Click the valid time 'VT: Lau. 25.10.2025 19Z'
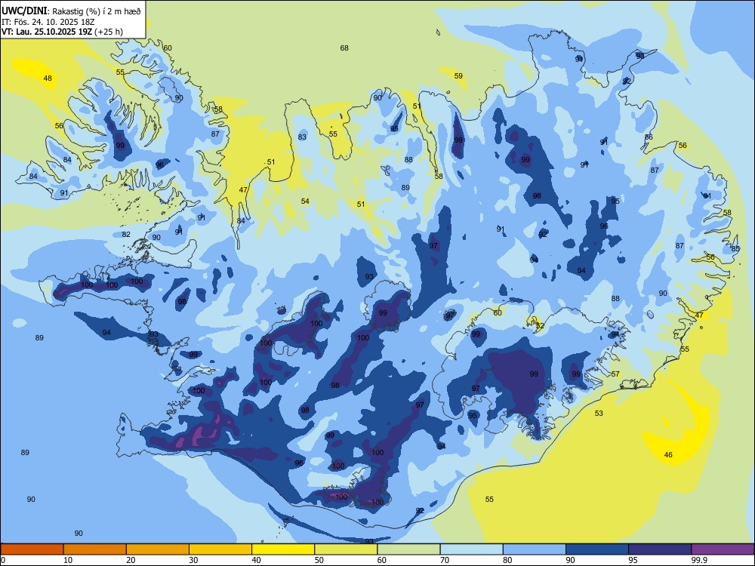This screenshot has width=755, height=566. tap(48, 32)
